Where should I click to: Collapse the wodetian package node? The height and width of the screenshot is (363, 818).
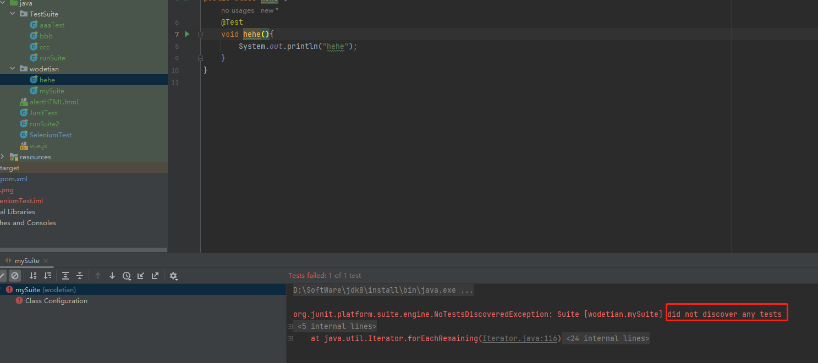click(12, 68)
